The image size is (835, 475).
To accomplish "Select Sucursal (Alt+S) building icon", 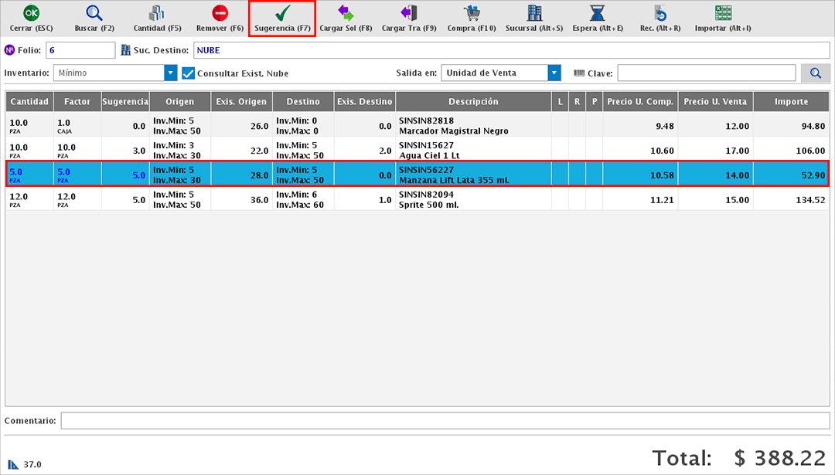I will (534, 13).
